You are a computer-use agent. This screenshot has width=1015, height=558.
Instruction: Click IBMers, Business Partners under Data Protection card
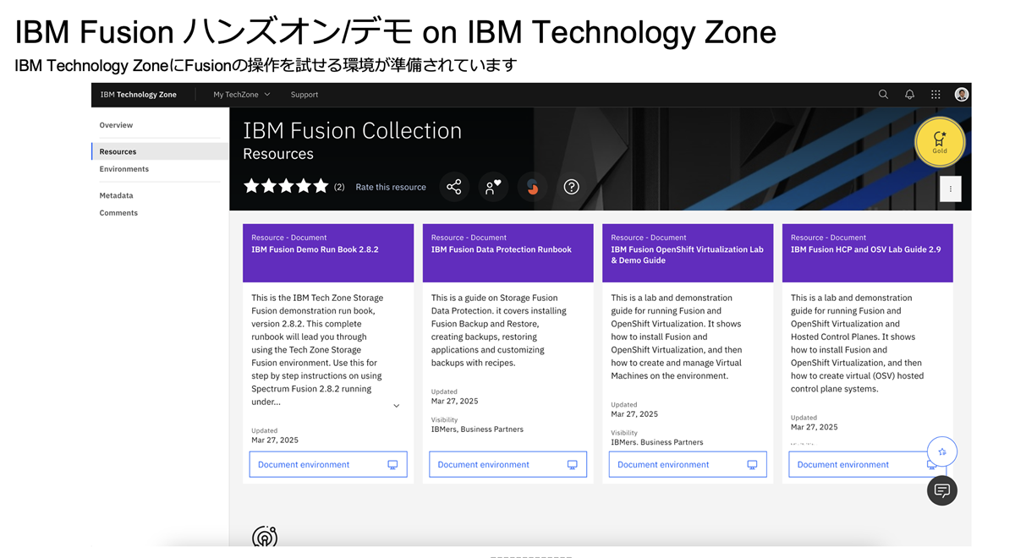477,429
